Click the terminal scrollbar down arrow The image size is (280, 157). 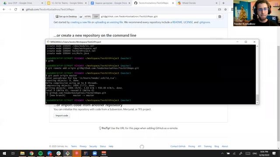click(257, 103)
